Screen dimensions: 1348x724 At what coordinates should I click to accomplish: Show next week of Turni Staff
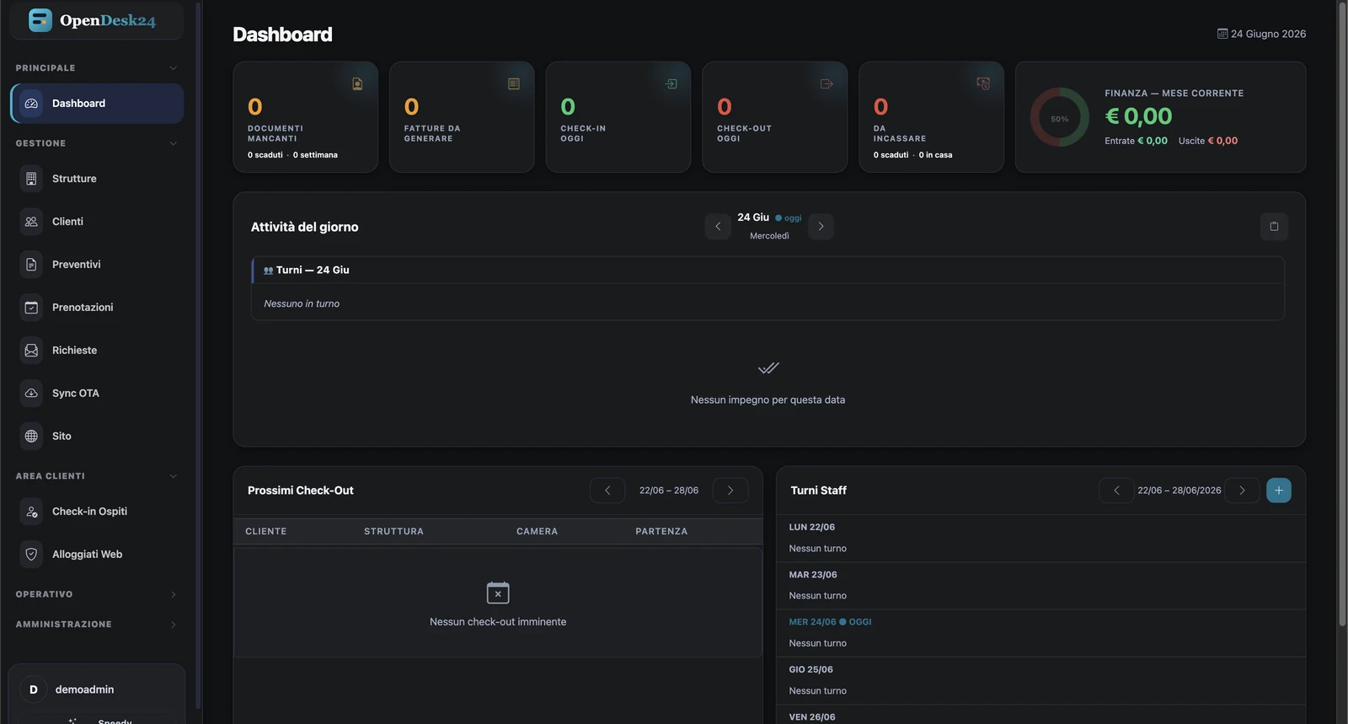coord(1242,491)
